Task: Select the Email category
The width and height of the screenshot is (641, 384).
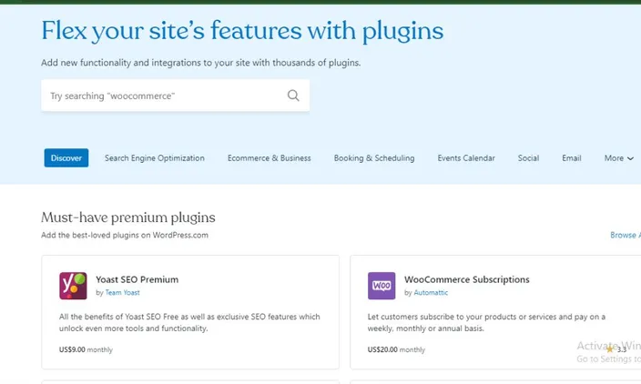Action: pyautogui.click(x=572, y=158)
